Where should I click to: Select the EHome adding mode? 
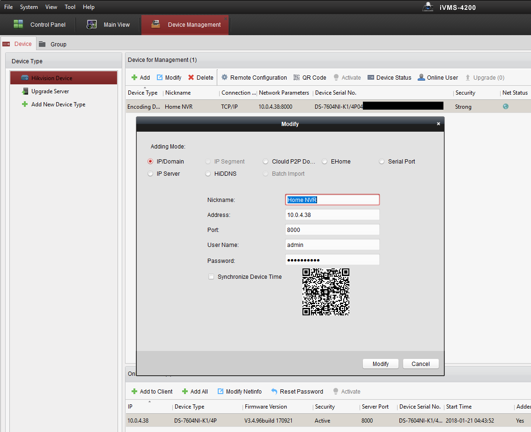(325, 162)
